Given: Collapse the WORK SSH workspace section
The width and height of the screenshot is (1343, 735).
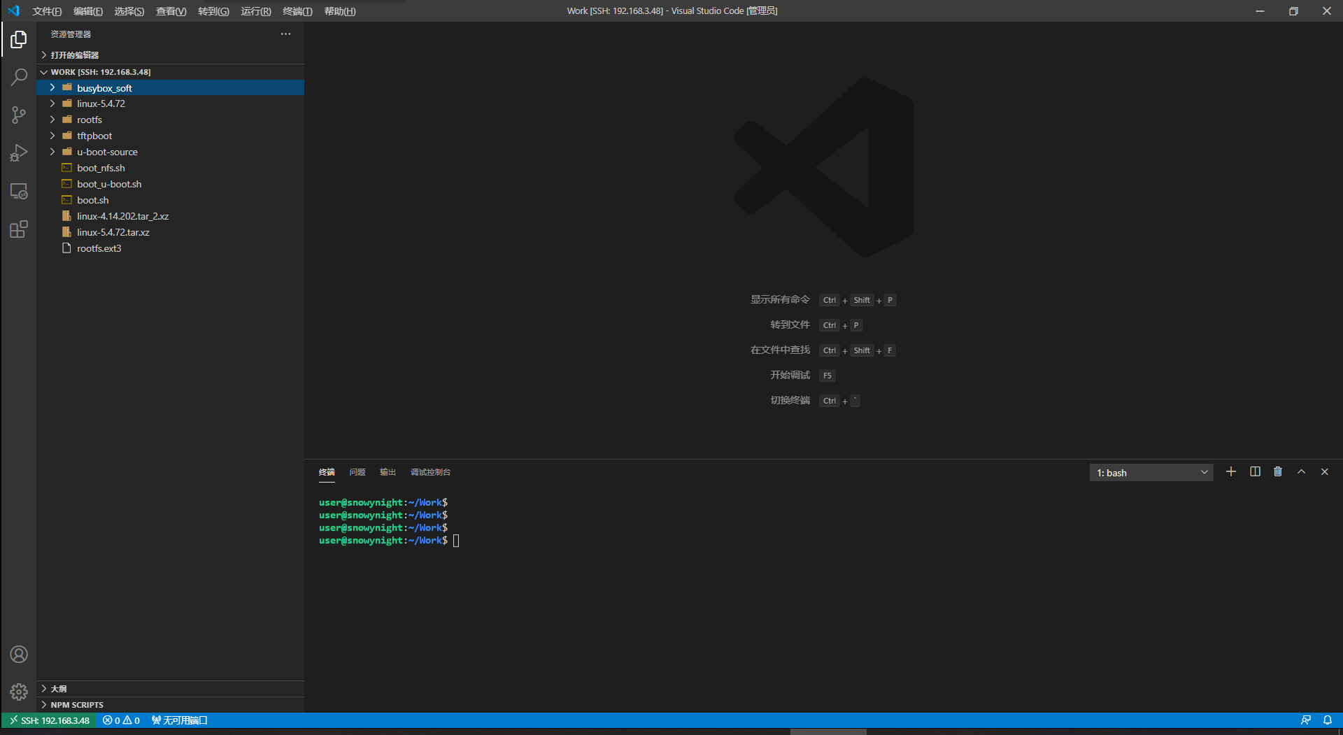Looking at the screenshot, I should point(170,72).
